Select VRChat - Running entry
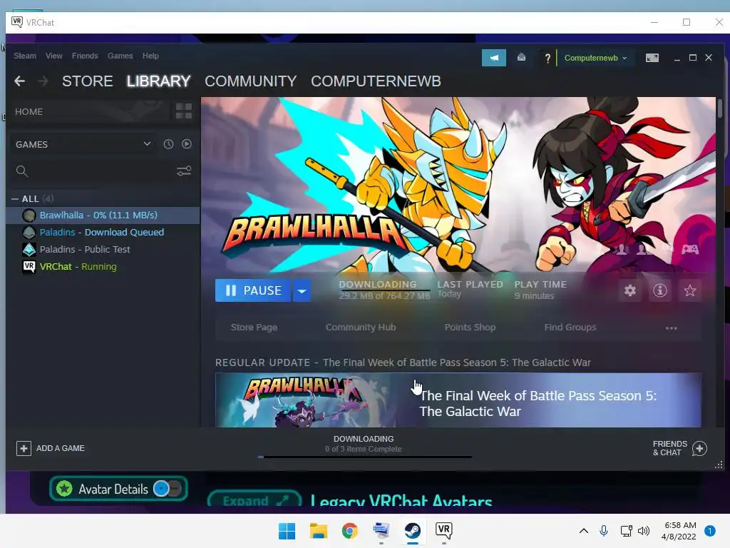 (x=103, y=267)
